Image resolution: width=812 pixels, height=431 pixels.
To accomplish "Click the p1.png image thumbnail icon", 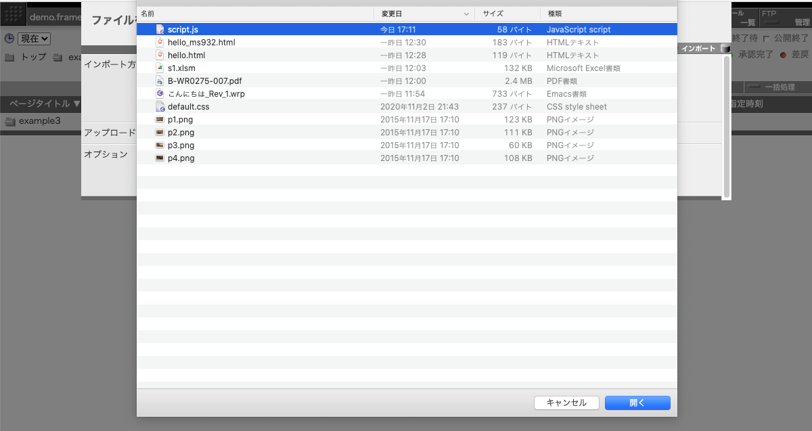I will pos(160,120).
